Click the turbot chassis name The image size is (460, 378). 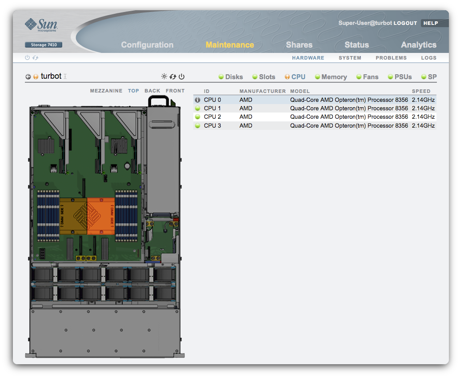(51, 76)
